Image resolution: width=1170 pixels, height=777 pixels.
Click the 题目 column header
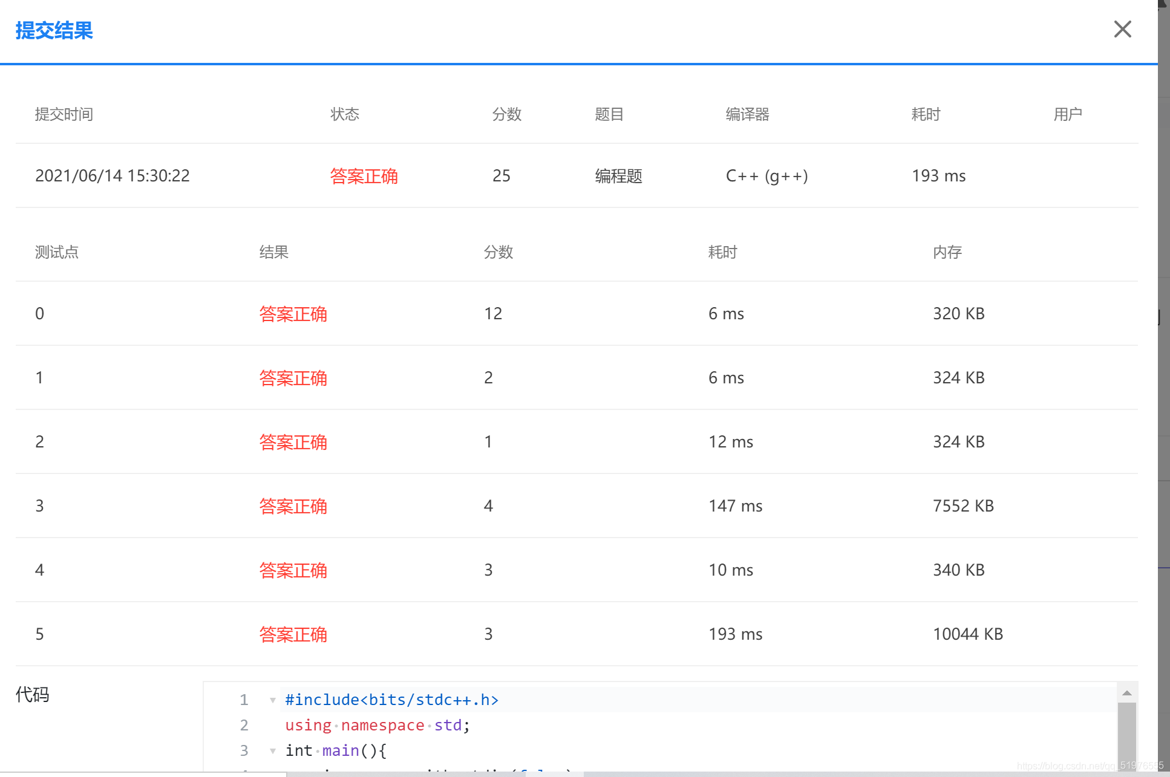(609, 114)
